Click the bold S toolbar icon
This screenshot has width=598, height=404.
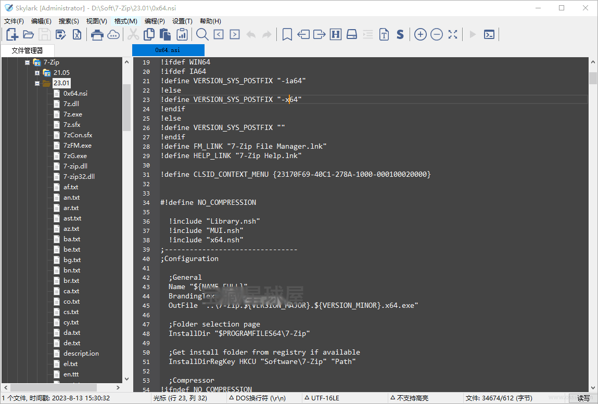400,35
